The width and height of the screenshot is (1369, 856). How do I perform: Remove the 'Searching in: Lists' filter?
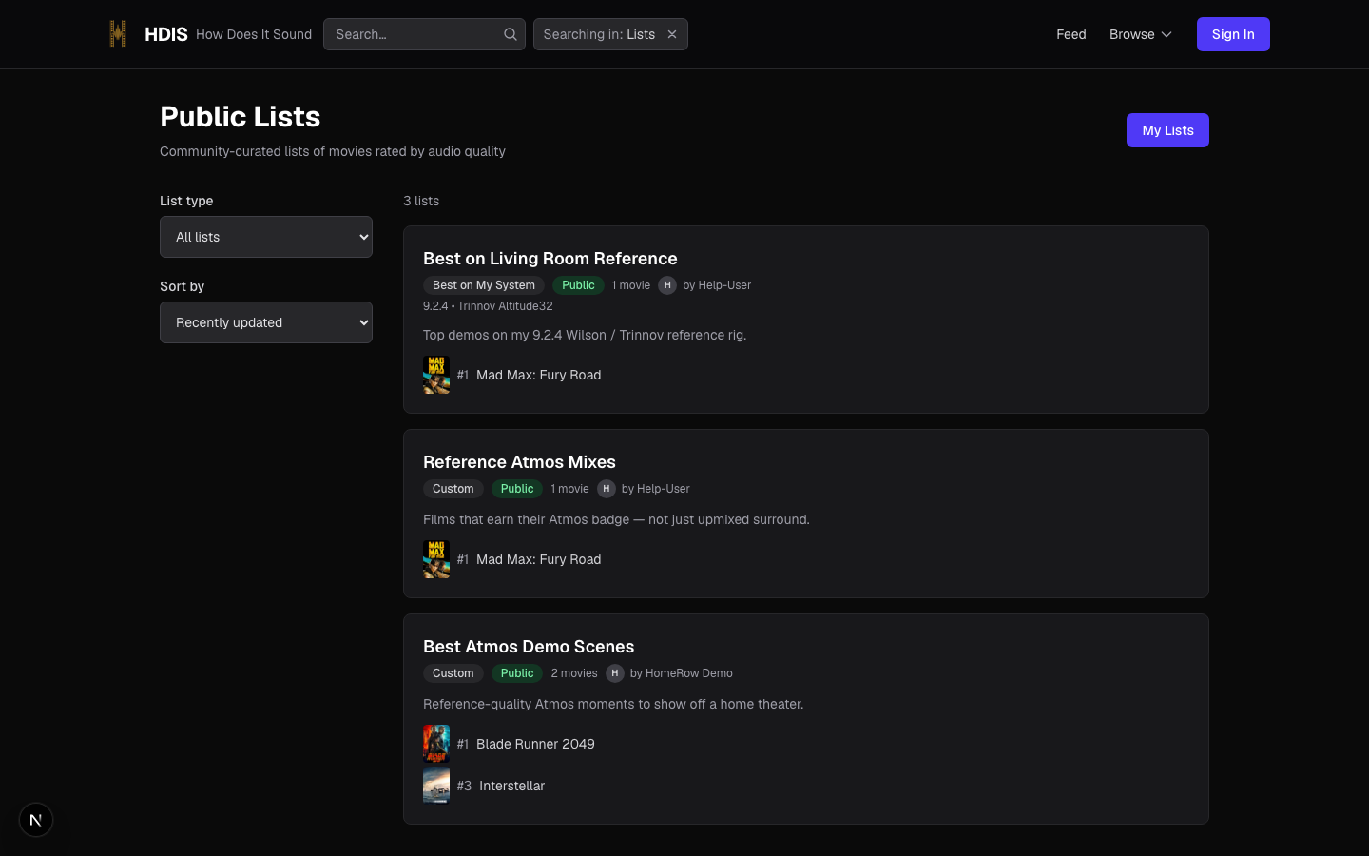coord(672,34)
